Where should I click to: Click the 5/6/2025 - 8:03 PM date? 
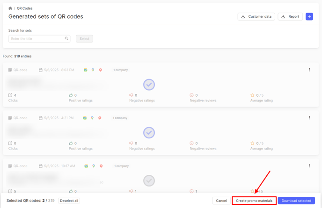[x=59, y=70]
